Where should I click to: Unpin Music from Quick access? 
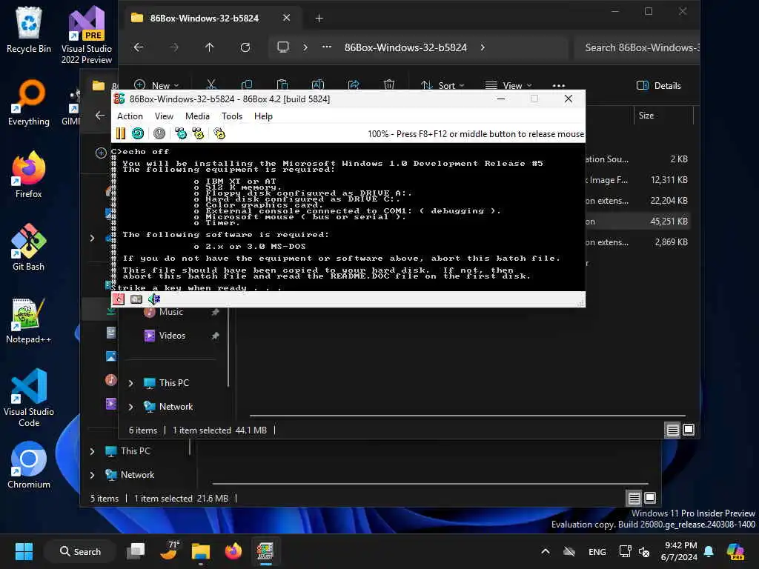point(216,312)
